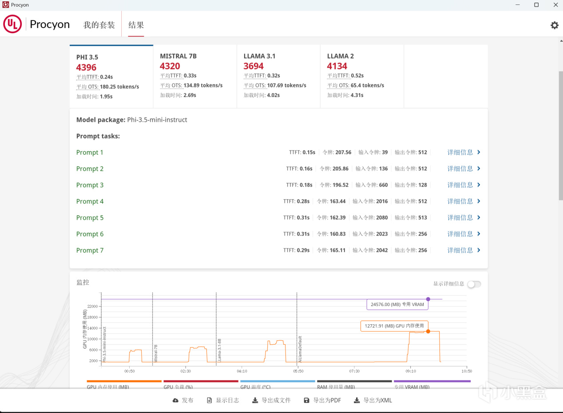
Task: Click the UL Procyon logo
Action: [x=37, y=24]
